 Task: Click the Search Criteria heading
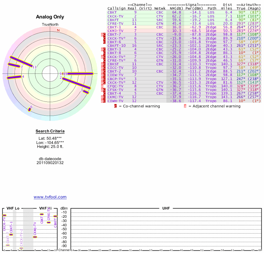coord(50,131)
